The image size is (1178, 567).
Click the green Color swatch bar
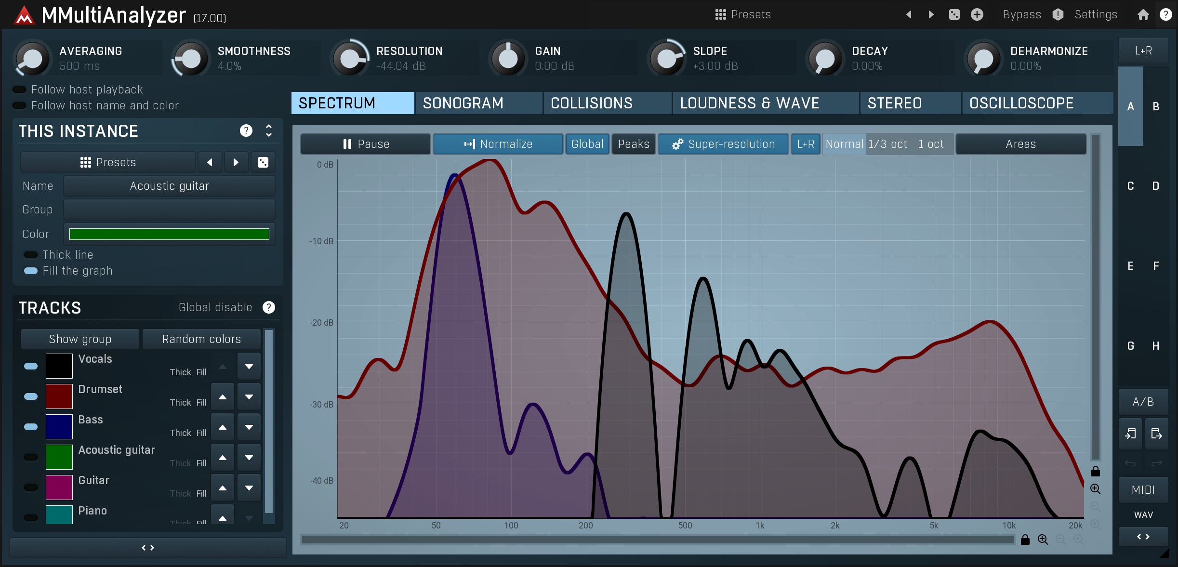(169, 234)
